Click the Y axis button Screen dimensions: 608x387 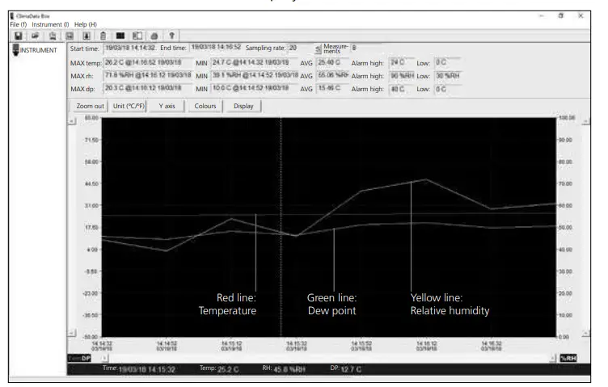tap(167, 106)
